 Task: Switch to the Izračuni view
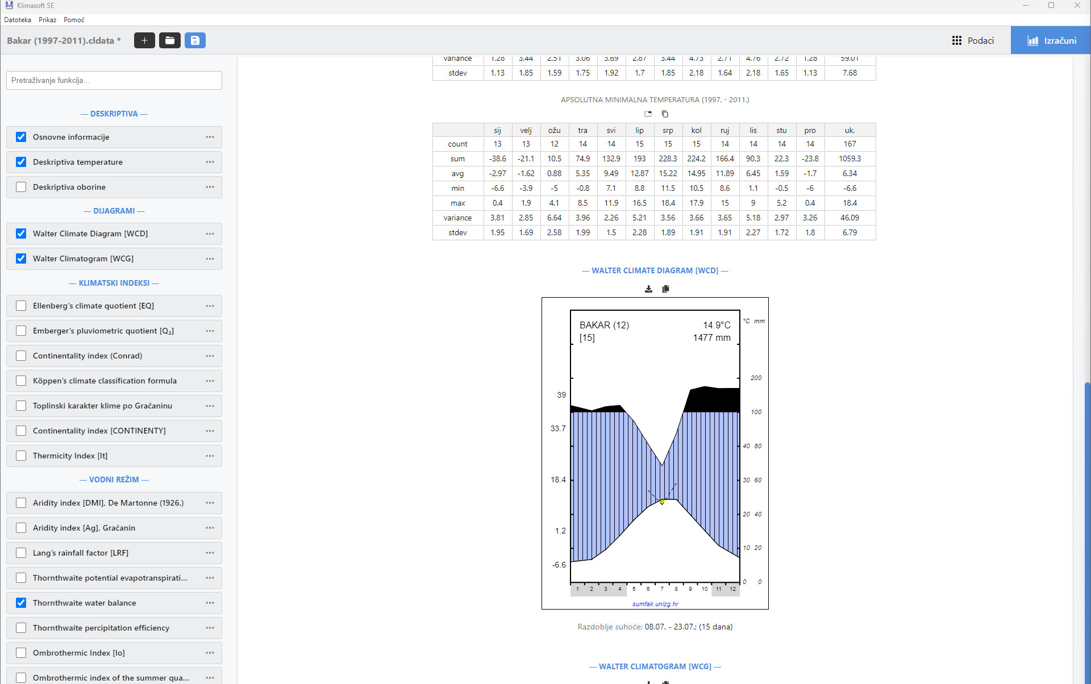click(1051, 40)
